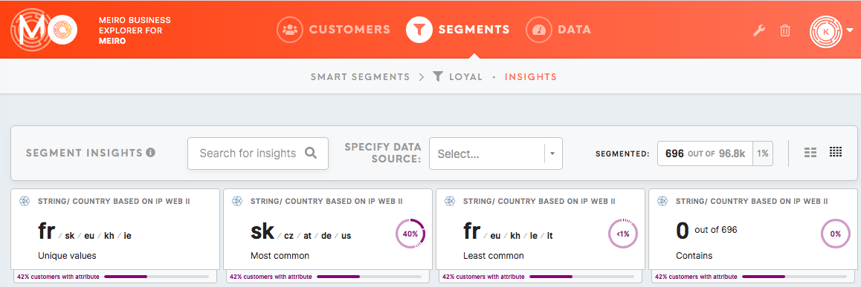Go to Smart Segments breadcrumb

[x=360, y=77]
